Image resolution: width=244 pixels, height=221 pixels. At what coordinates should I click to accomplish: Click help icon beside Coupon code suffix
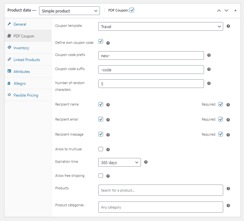pyautogui.click(x=209, y=69)
